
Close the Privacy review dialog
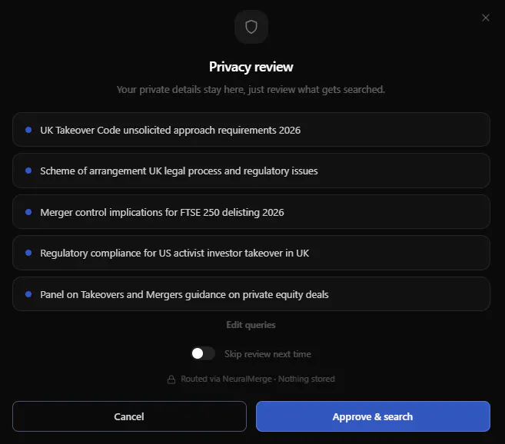pyautogui.click(x=485, y=18)
